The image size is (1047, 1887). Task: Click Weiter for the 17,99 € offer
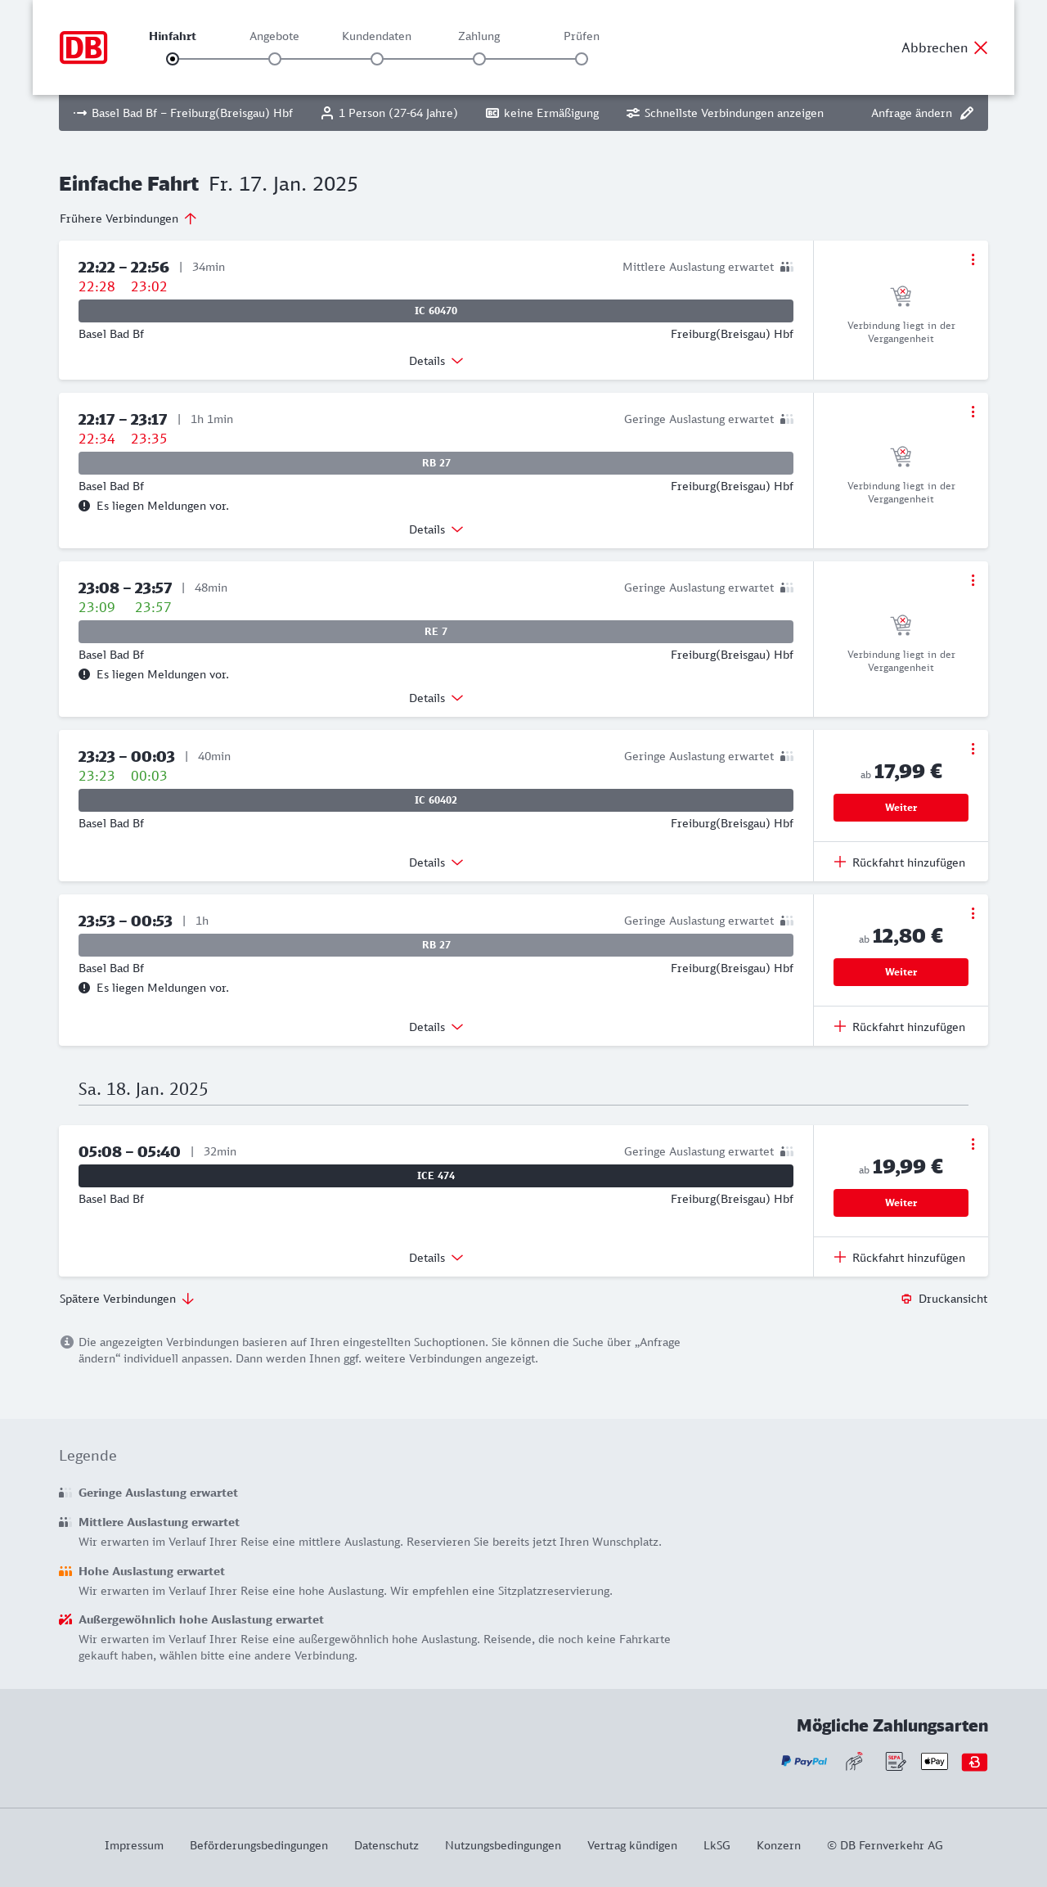click(901, 808)
